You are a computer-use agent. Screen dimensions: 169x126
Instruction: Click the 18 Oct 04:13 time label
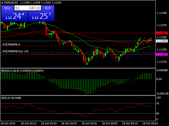[28, 123]
